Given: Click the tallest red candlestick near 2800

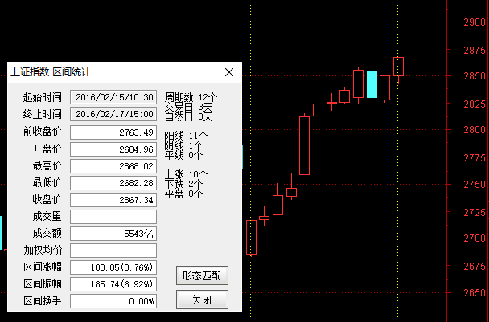Looking at the screenshot, I should (x=304, y=145).
